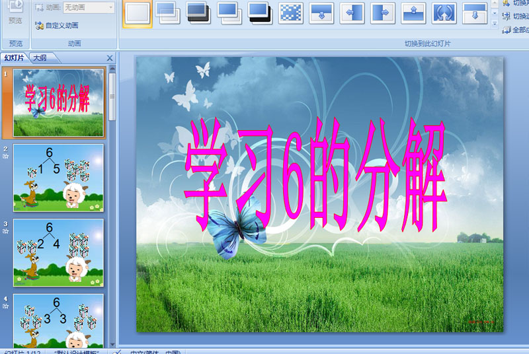Choose the wipe right transition effect
The height and width of the screenshot is (354, 529).
click(x=383, y=13)
